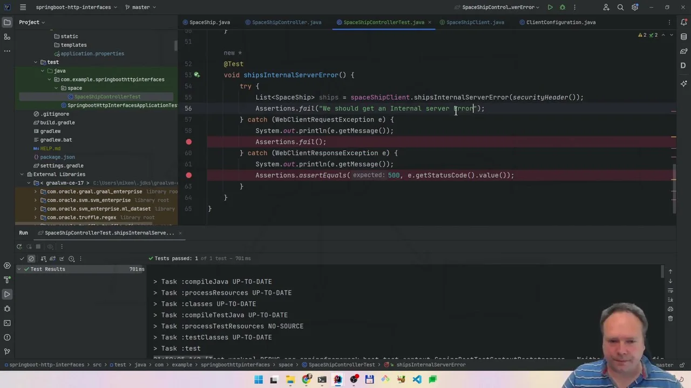Open Search Everywhere using the magnifier icon
The width and height of the screenshot is (691, 388).
[620, 7]
